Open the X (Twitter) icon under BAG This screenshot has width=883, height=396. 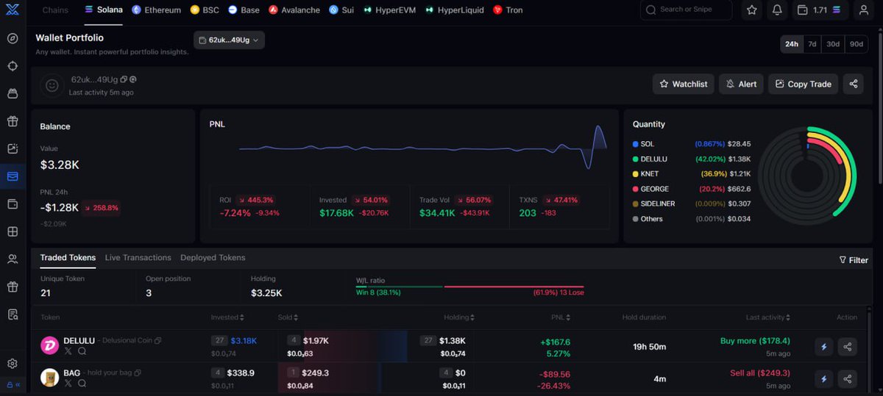[68, 384]
